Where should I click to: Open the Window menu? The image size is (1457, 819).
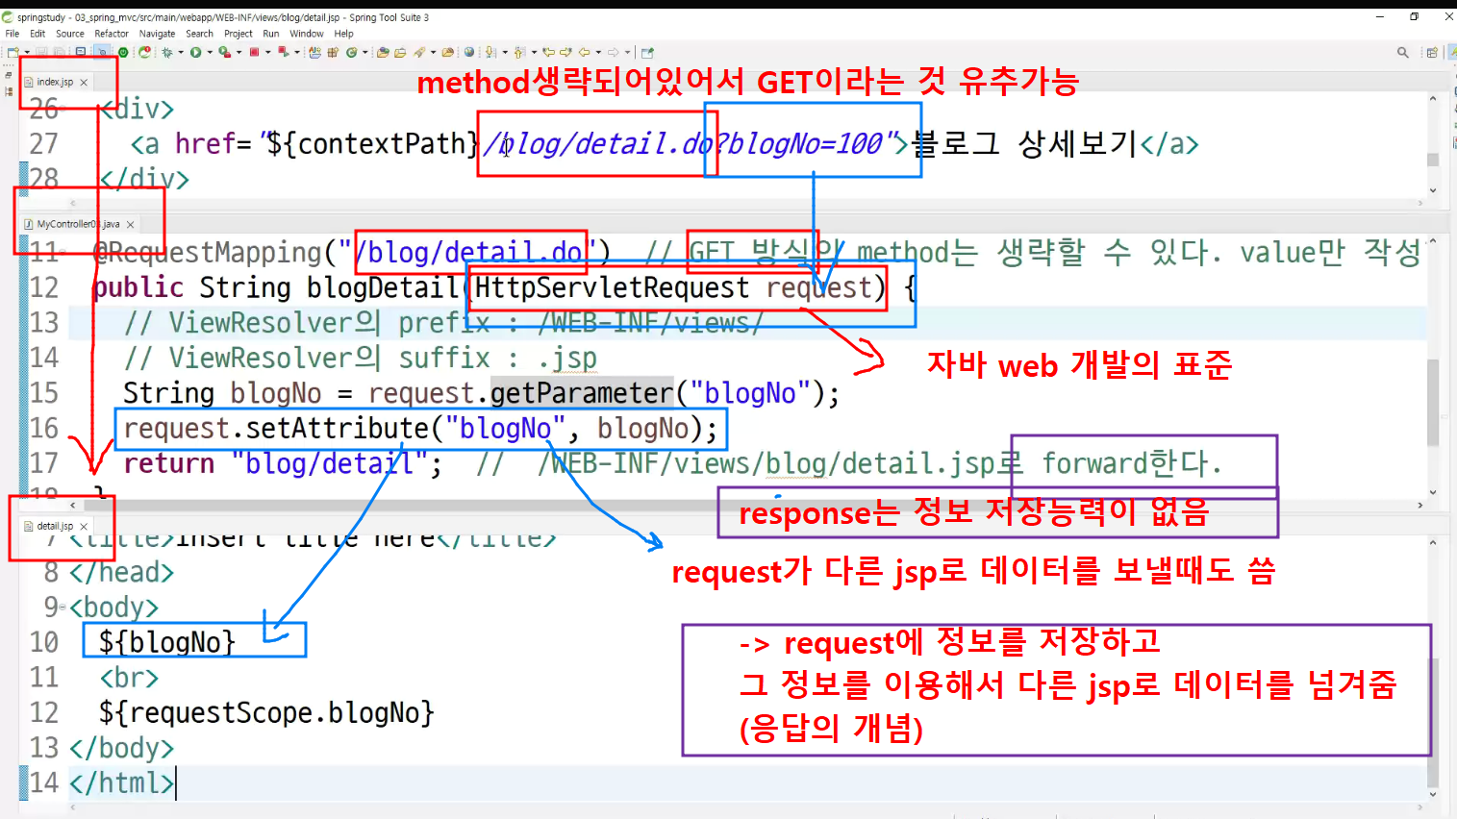pos(307,34)
